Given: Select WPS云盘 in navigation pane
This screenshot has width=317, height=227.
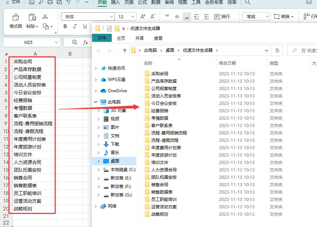Looking at the screenshot, I should (x=116, y=80).
